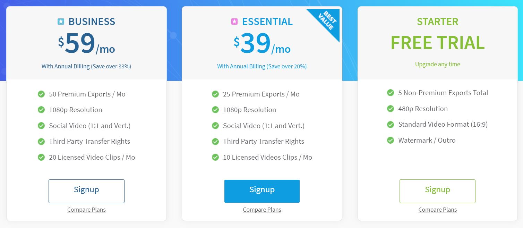The height and width of the screenshot is (228, 523).
Task: Click checkmark next to 50 Premium Exports
Action: tap(41, 94)
